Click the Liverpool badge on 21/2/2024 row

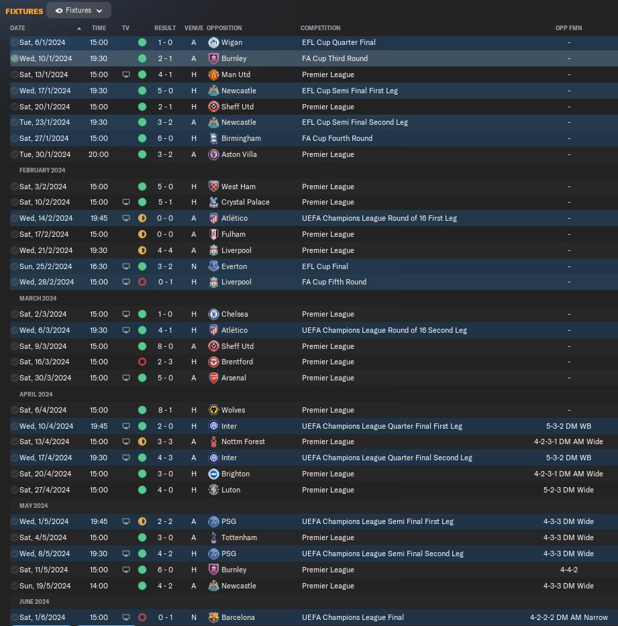point(213,250)
